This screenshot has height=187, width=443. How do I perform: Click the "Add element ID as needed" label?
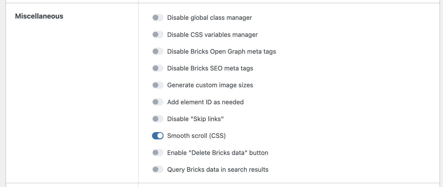205,102
